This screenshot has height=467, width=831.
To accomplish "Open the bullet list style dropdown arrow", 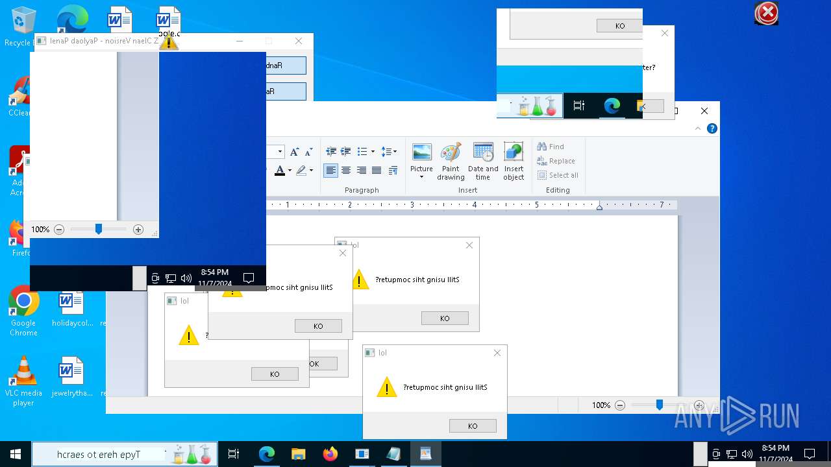I will 372,152.
